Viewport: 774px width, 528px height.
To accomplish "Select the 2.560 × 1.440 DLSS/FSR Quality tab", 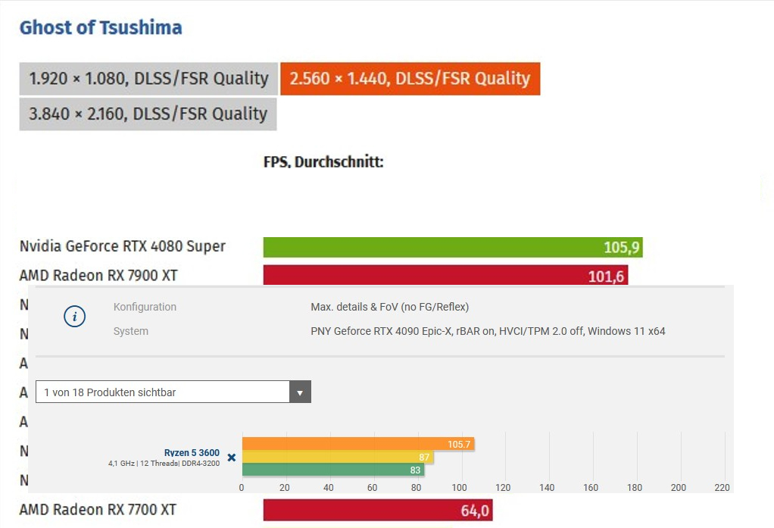I will 410,79.
